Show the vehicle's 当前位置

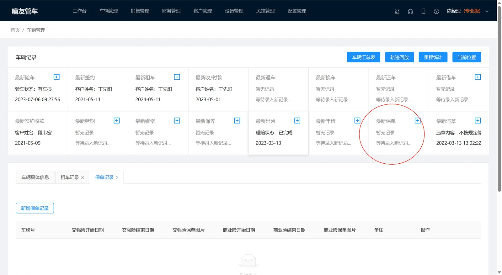(467, 57)
